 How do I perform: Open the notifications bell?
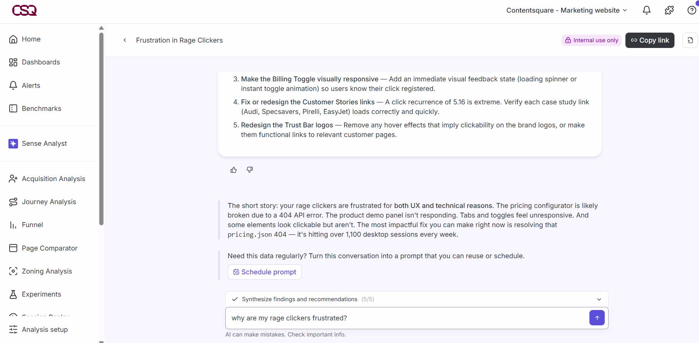[x=646, y=10]
